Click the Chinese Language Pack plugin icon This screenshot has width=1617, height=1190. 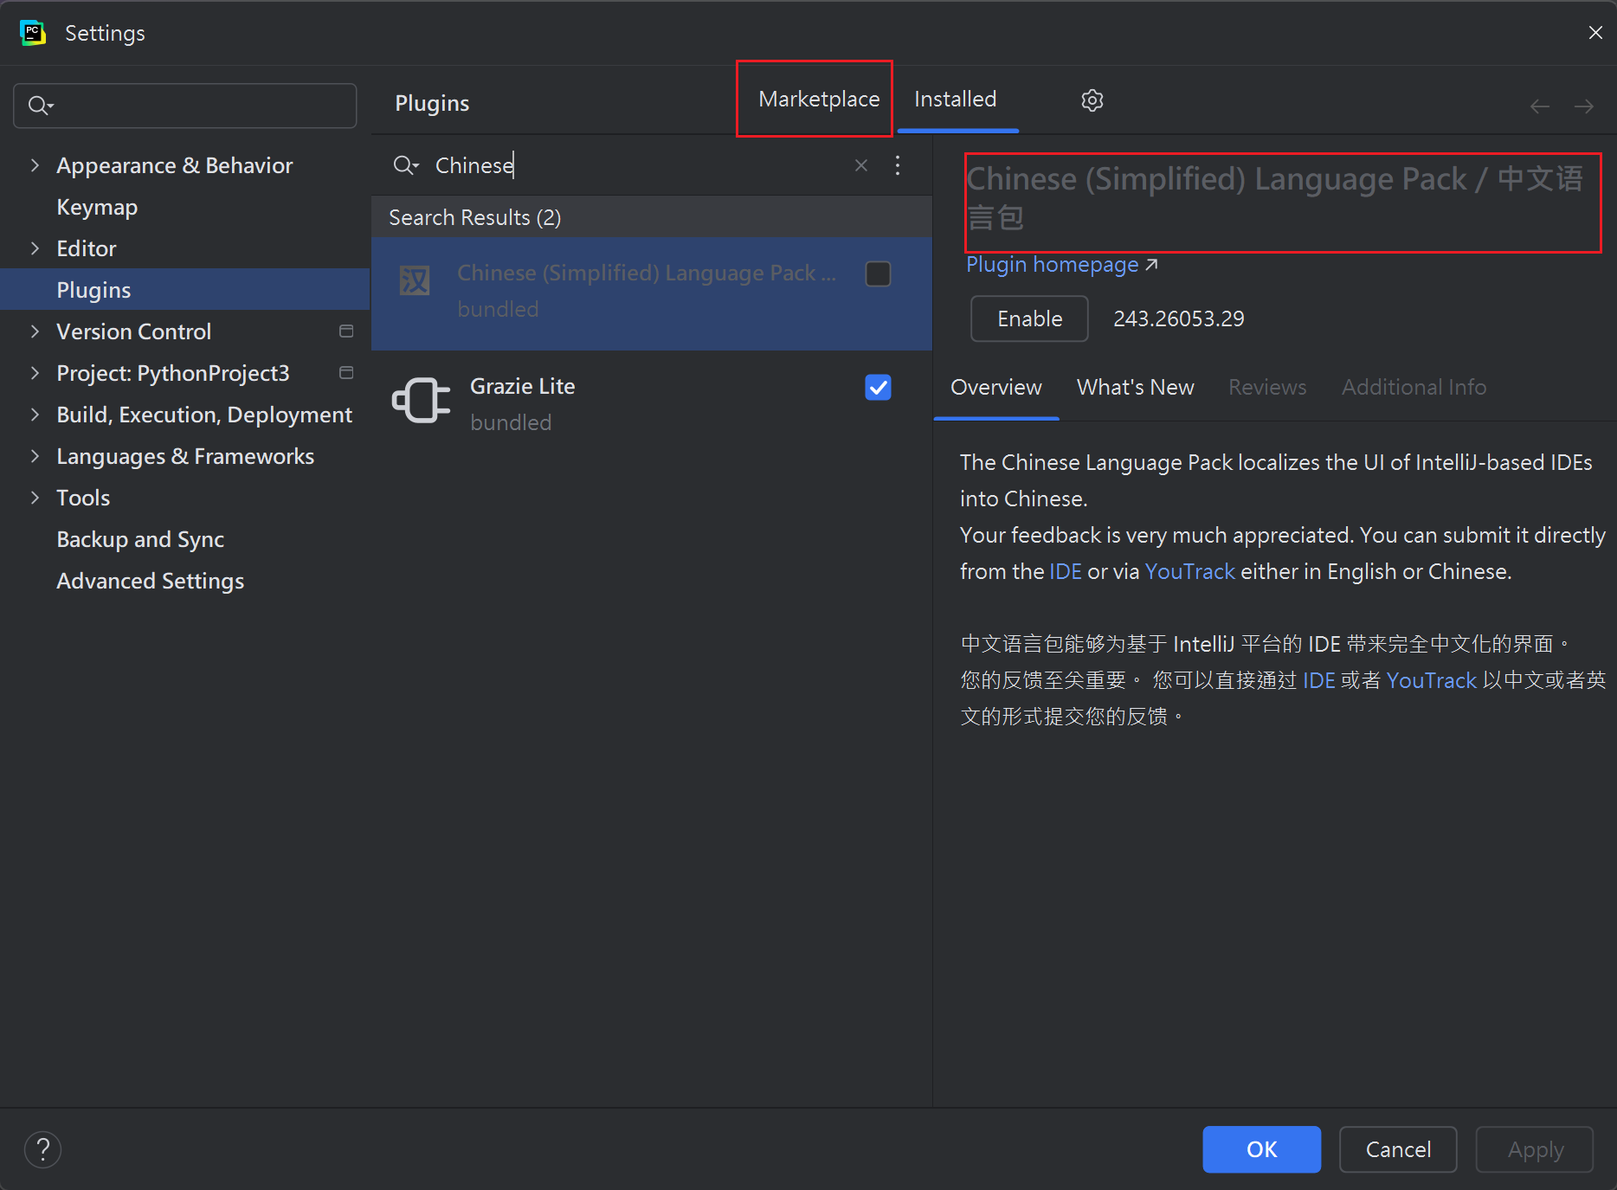pos(415,280)
